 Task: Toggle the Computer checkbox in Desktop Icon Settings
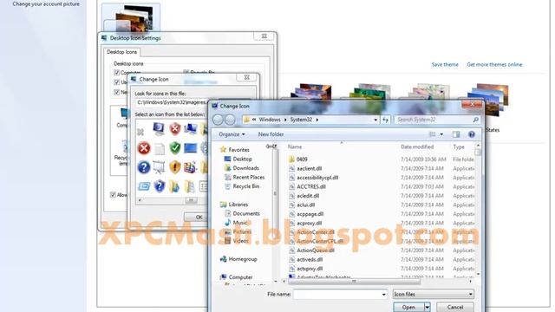click(117, 73)
